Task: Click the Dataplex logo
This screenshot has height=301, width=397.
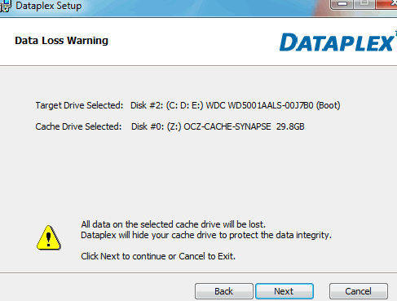Action: point(337,42)
